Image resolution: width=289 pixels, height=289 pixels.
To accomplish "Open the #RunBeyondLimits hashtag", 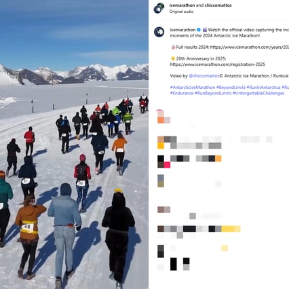I will [x=213, y=93].
